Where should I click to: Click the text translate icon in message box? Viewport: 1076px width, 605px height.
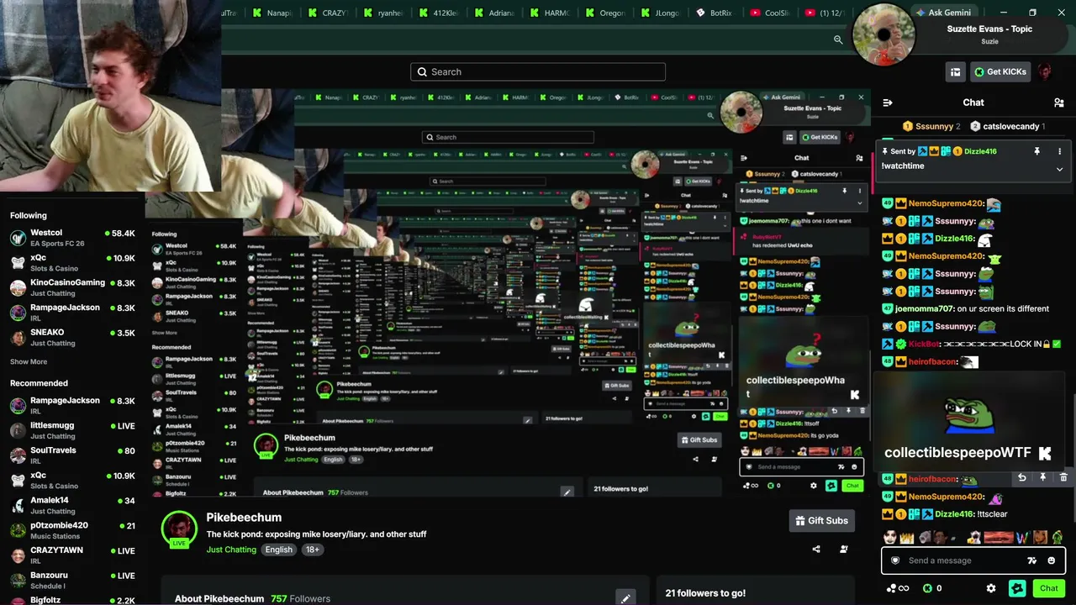click(1031, 560)
